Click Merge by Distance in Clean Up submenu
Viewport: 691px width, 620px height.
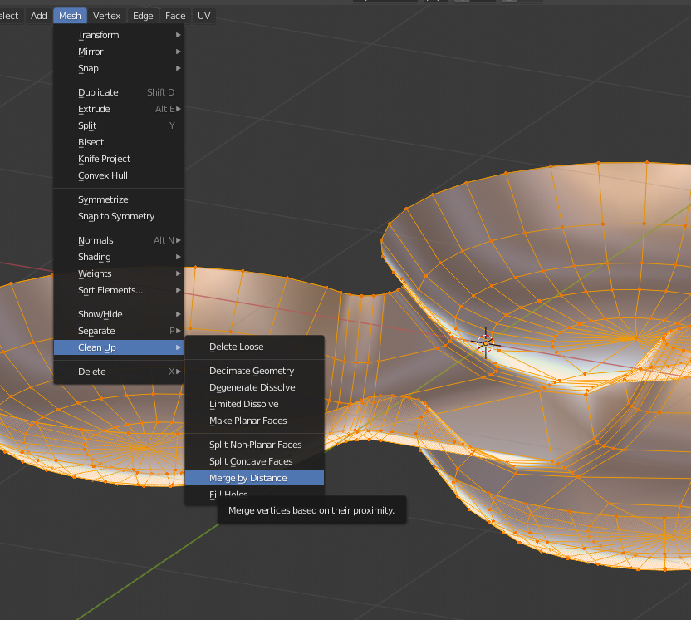(247, 478)
